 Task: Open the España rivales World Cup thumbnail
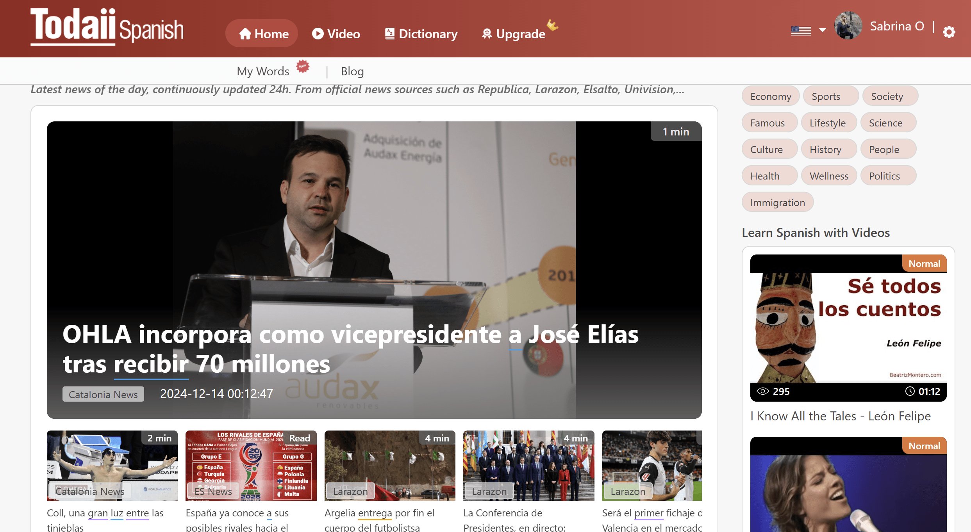click(x=251, y=465)
